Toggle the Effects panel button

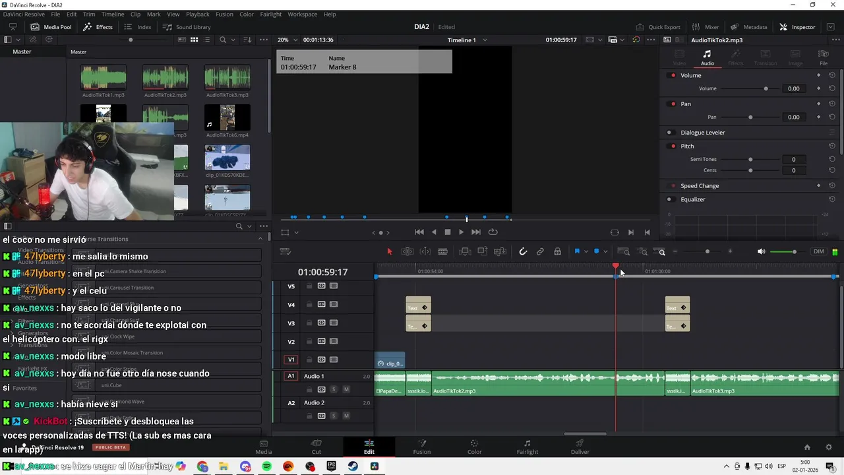(x=98, y=27)
